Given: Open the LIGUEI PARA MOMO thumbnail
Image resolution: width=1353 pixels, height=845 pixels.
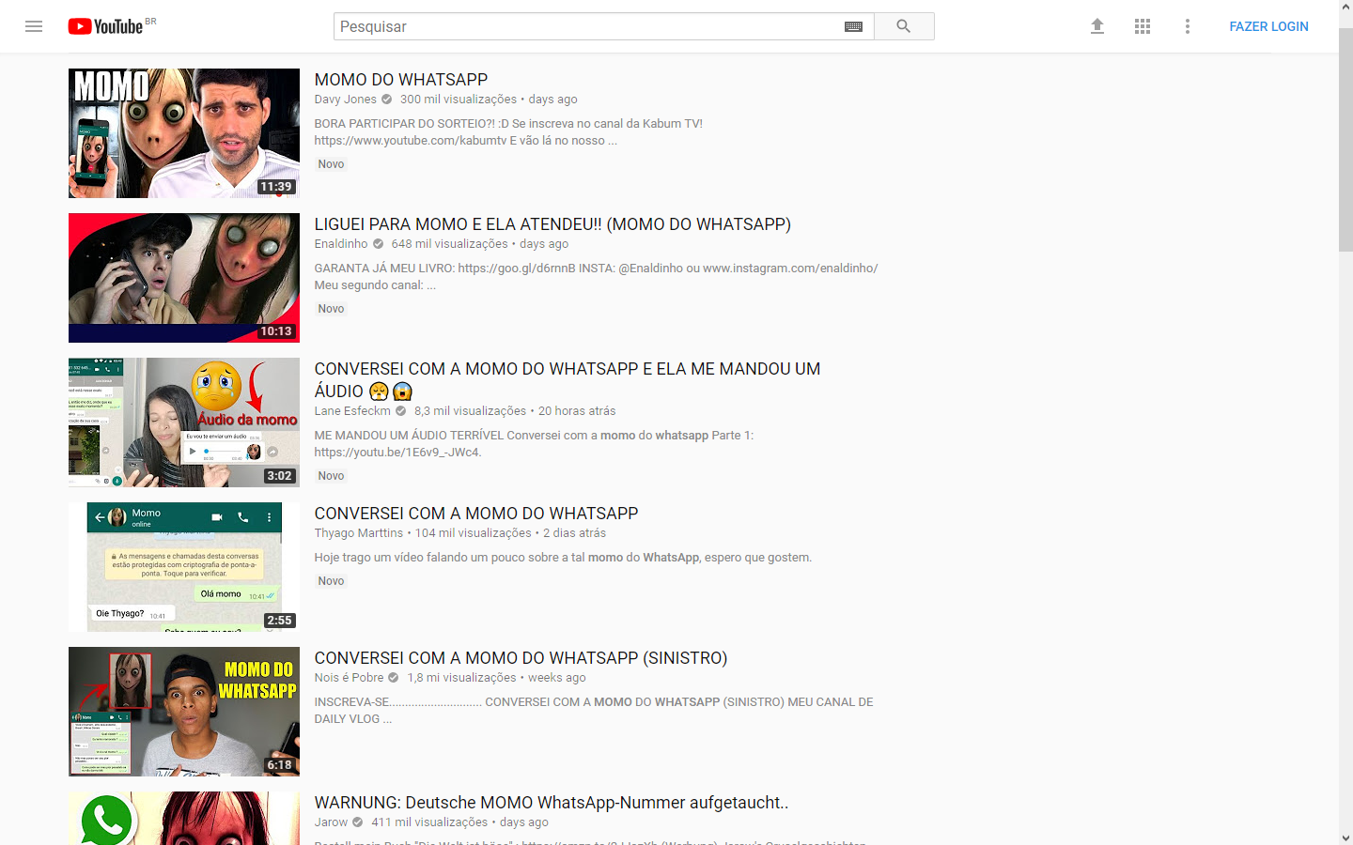Looking at the screenshot, I should [x=184, y=278].
